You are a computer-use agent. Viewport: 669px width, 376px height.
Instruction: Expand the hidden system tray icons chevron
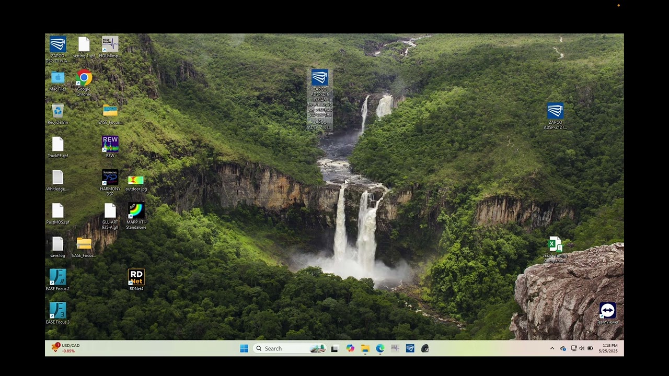(x=552, y=348)
